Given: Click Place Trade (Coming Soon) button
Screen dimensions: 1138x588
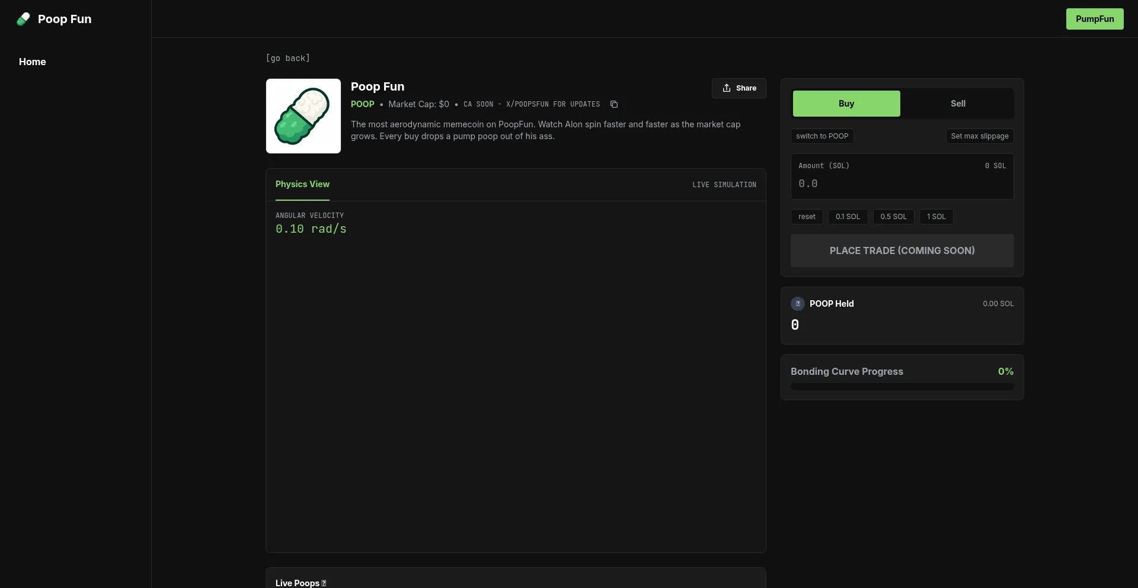Looking at the screenshot, I should (x=902, y=250).
